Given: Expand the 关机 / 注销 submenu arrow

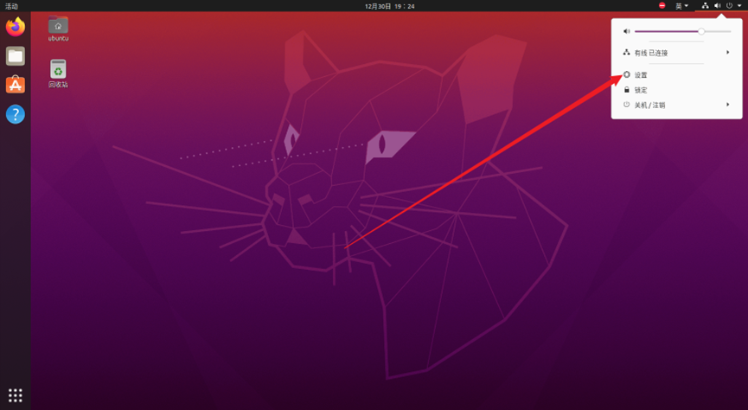Looking at the screenshot, I should click(x=728, y=105).
